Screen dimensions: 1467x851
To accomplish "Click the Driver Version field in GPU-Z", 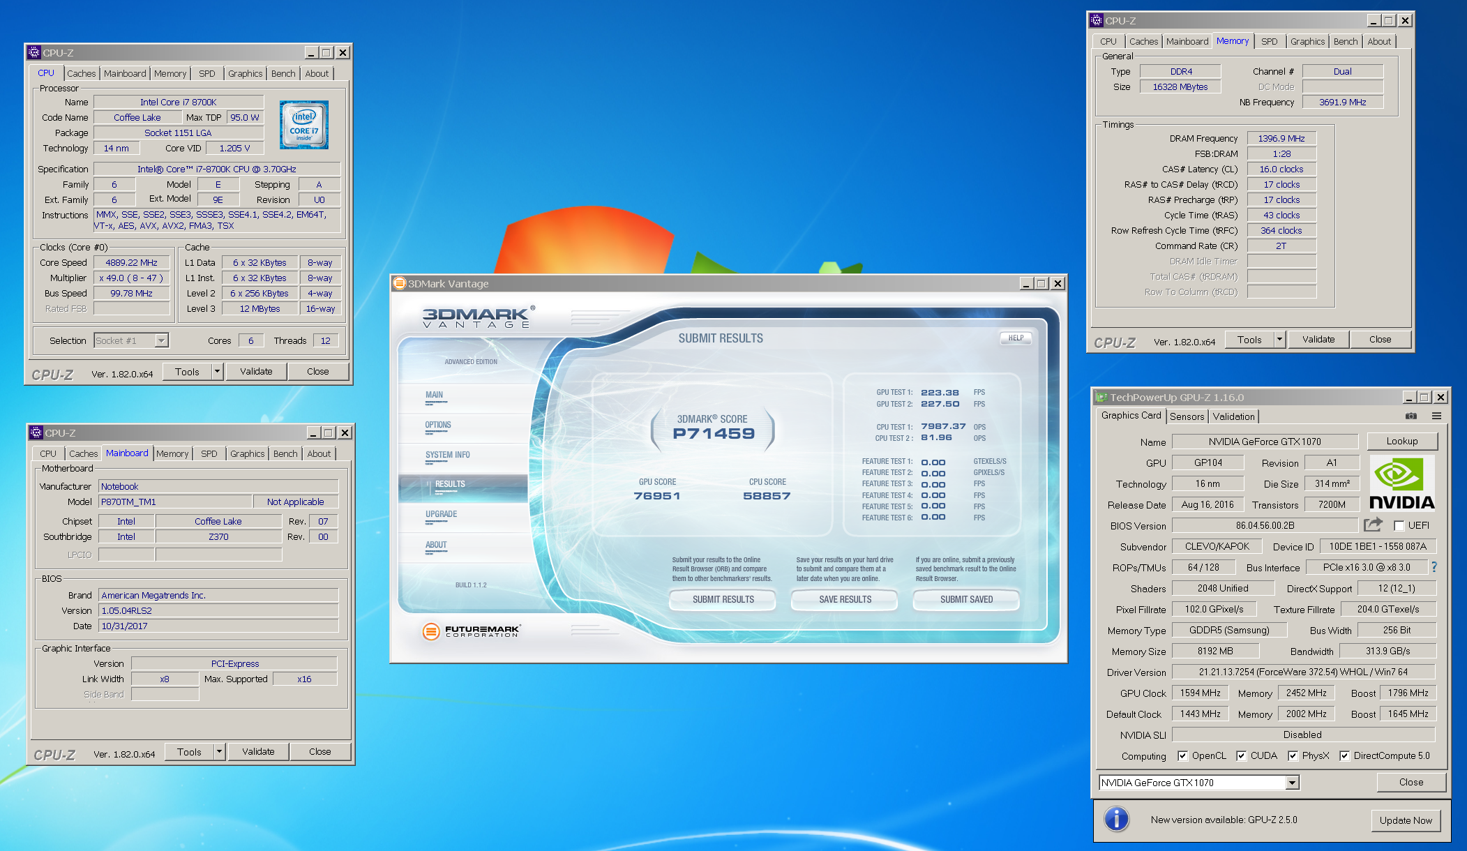I will tap(1303, 672).
